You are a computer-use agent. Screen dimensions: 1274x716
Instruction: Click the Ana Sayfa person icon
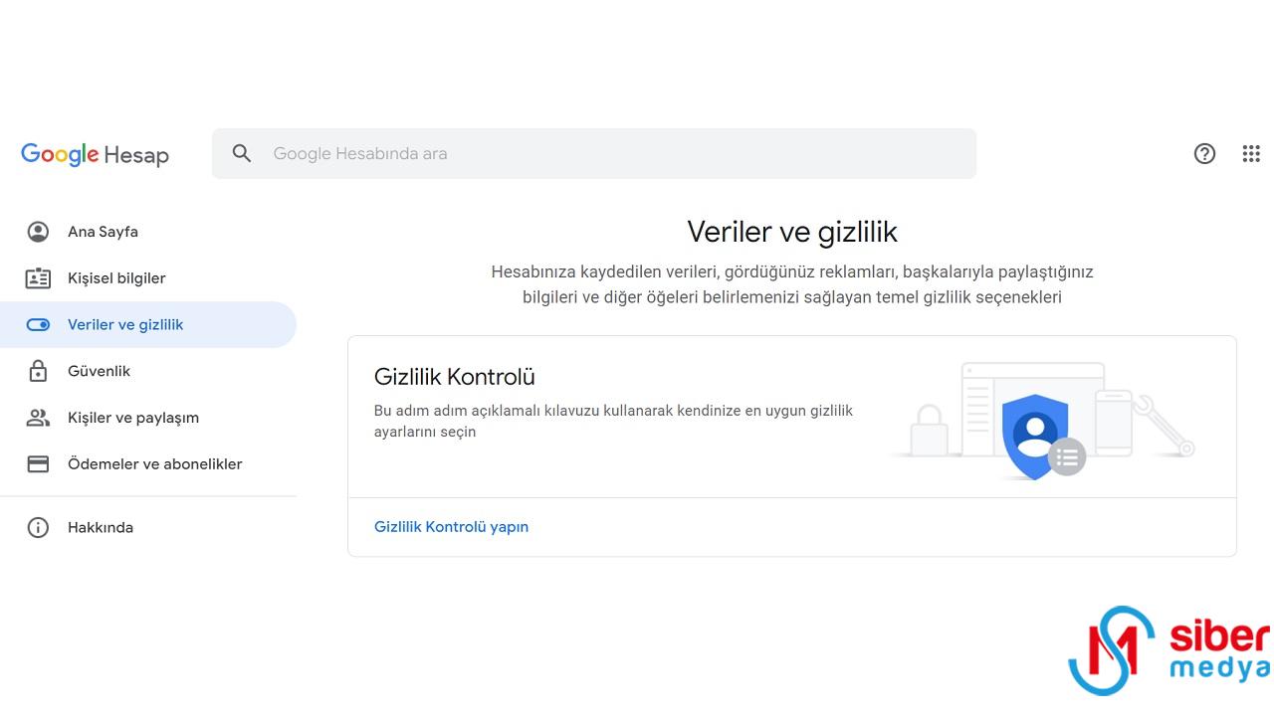click(x=38, y=232)
